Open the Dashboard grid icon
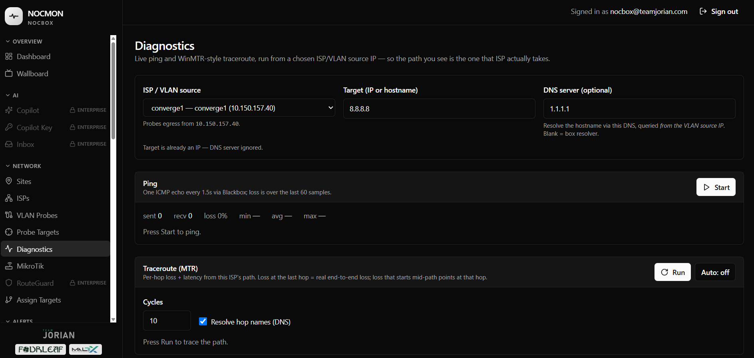This screenshot has width=754, height=358. tap(9, 56)
